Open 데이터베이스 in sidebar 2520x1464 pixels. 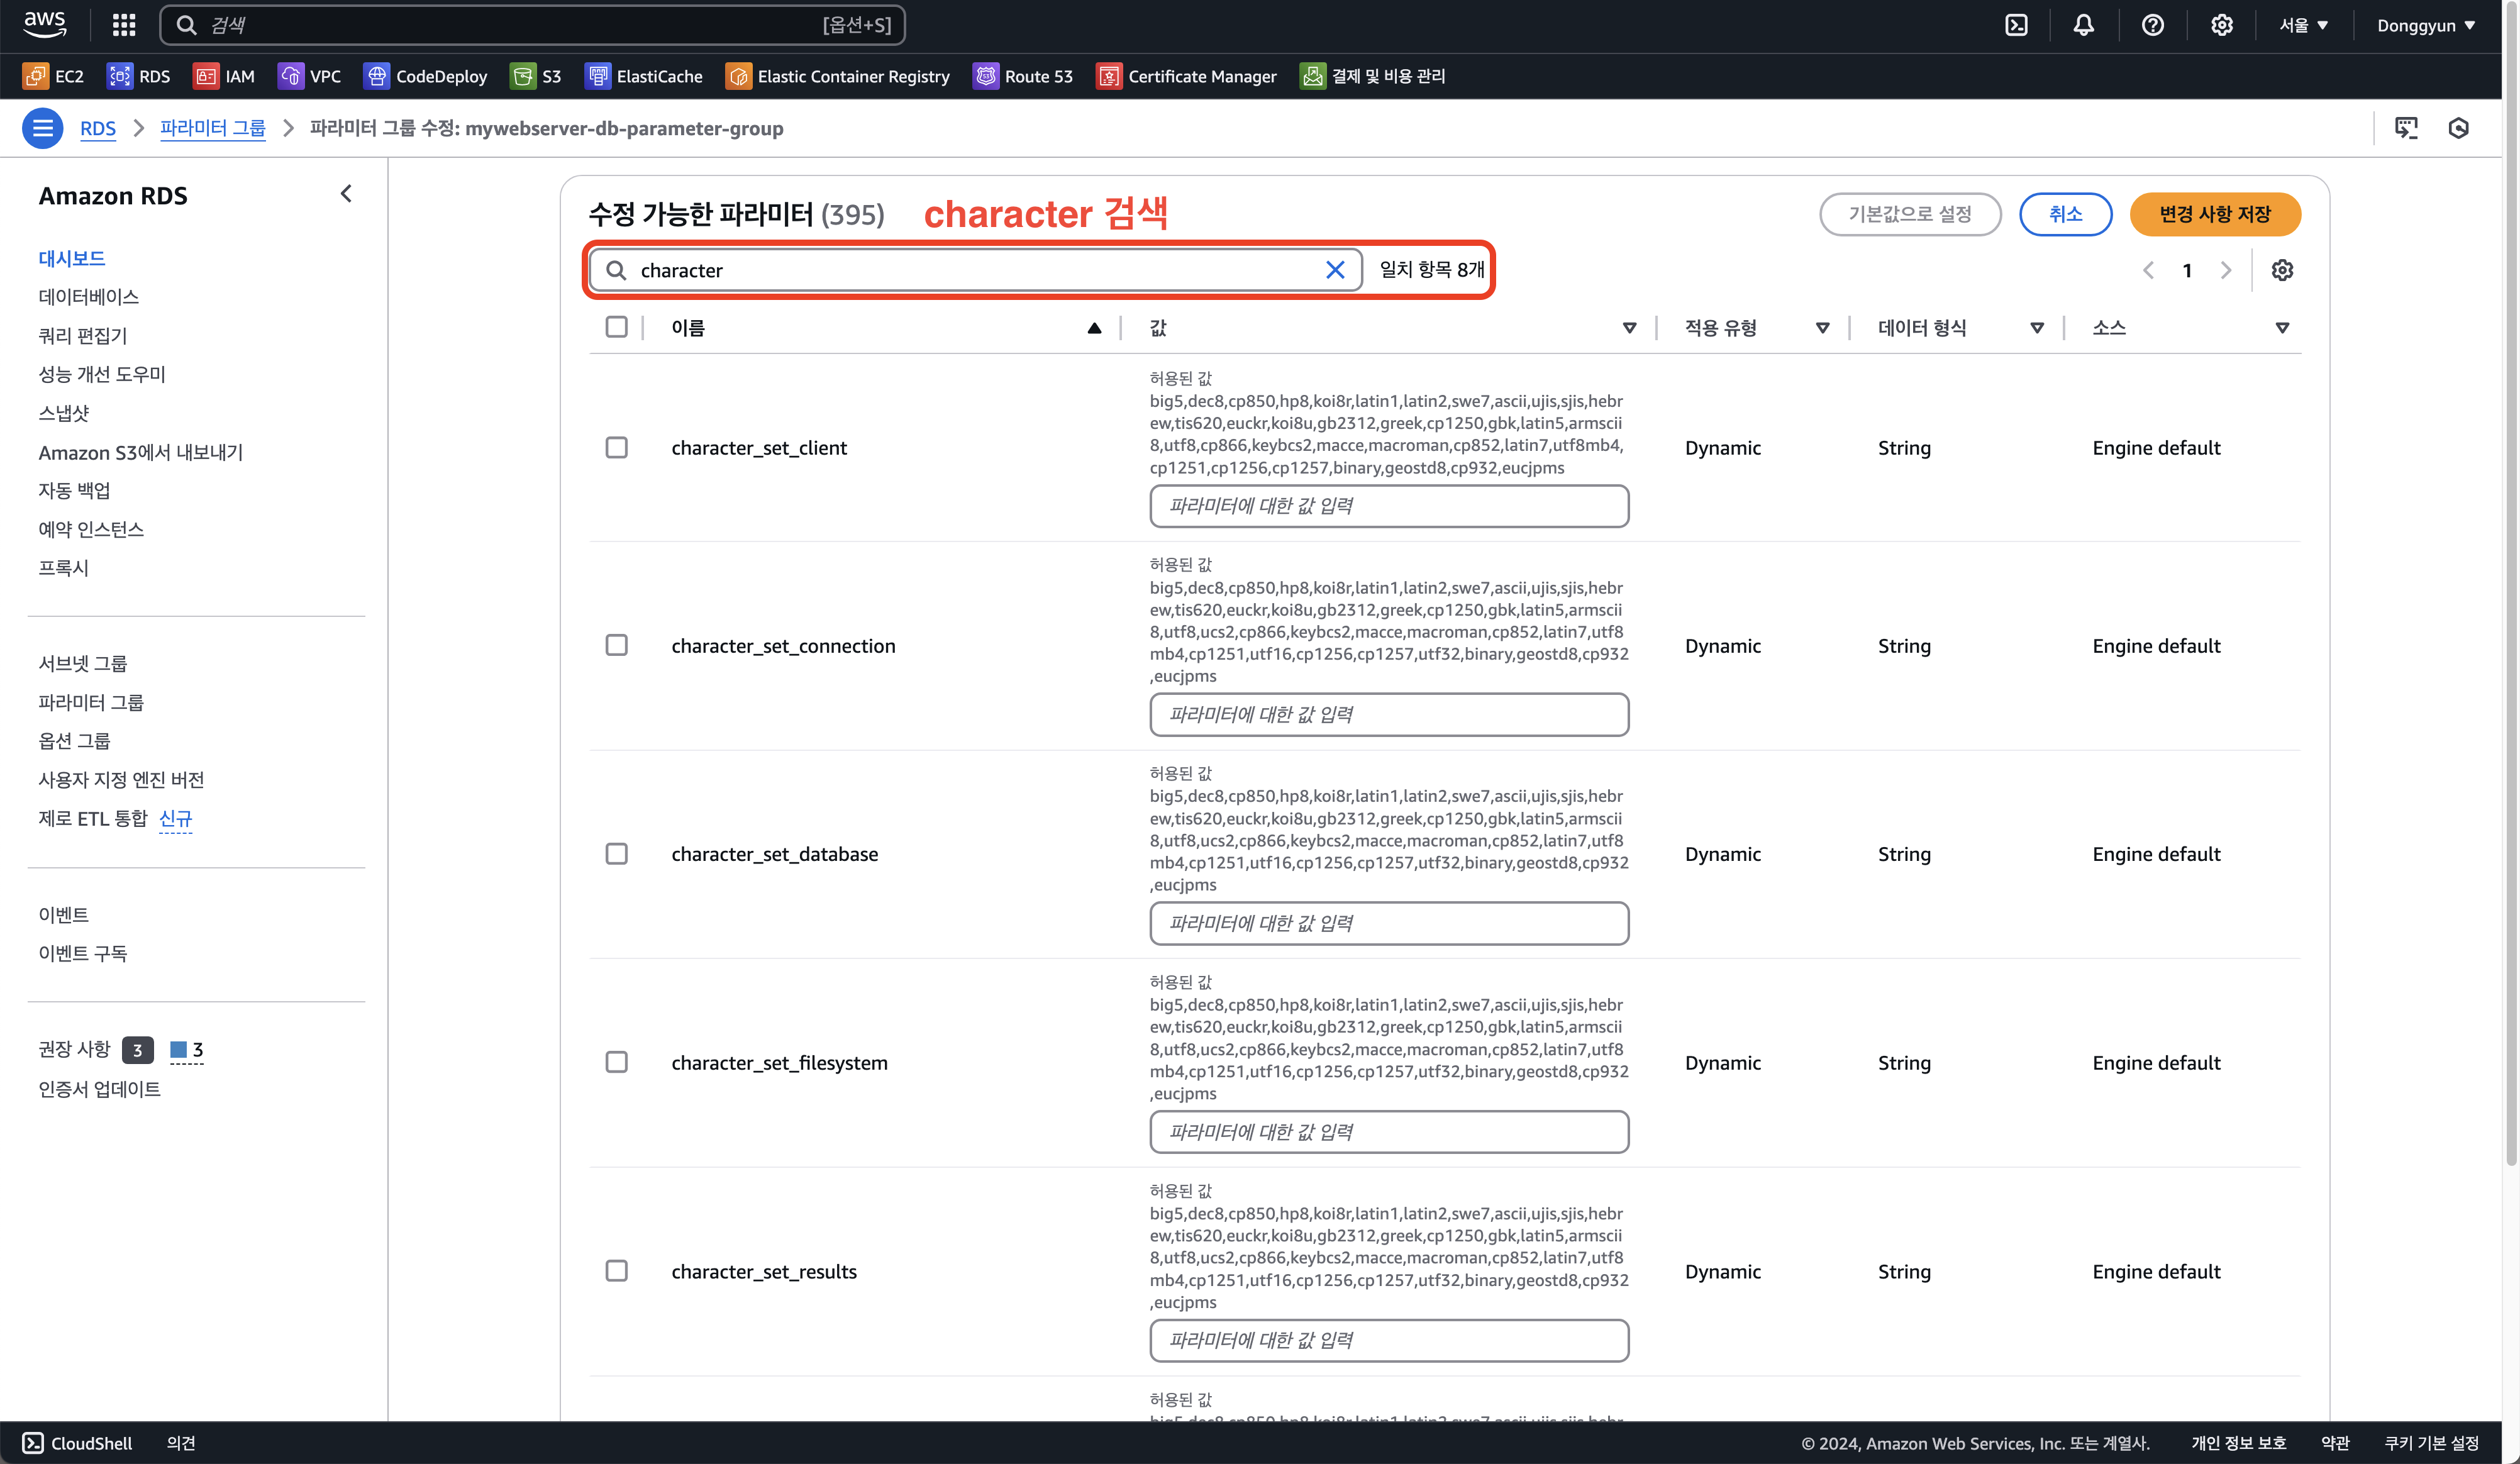point(89,297)
